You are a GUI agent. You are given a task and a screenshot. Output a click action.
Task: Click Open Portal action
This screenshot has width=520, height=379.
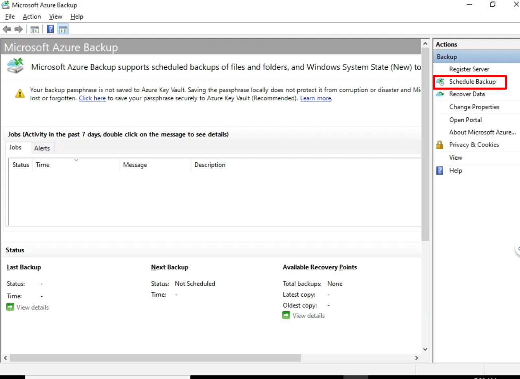[x=465, y=120]
